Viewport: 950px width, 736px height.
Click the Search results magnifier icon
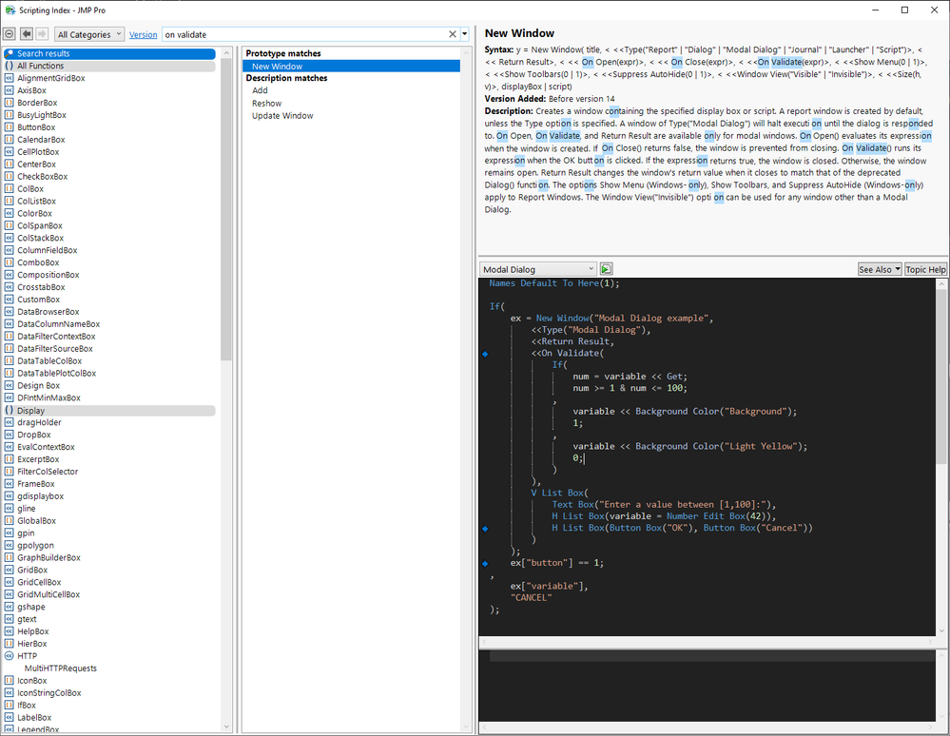click(9, 54)
